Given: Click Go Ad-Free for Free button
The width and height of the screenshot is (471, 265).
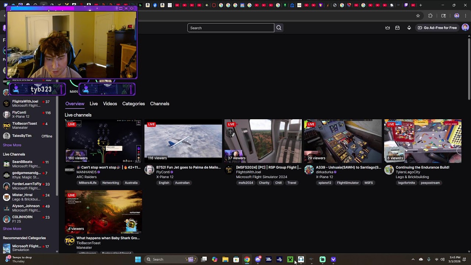Looking at the screenshot, I should click(x=437, y=28).
